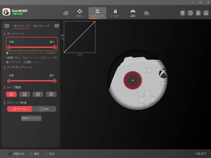Select the linear (default) curve preset

click(11, 94)
